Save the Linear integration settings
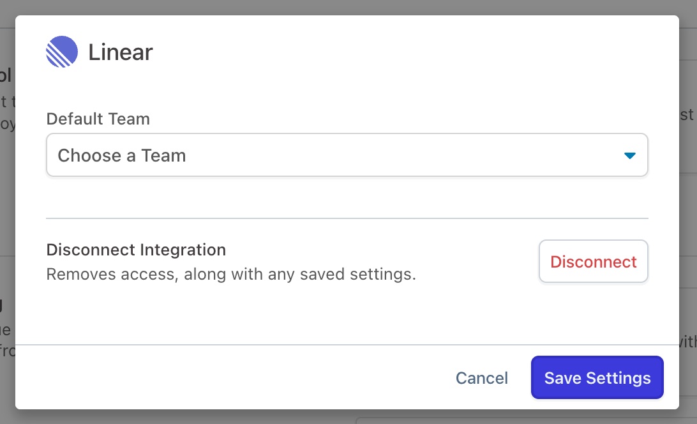Screen dimensions: 697x424 click(x=597, y=378)
